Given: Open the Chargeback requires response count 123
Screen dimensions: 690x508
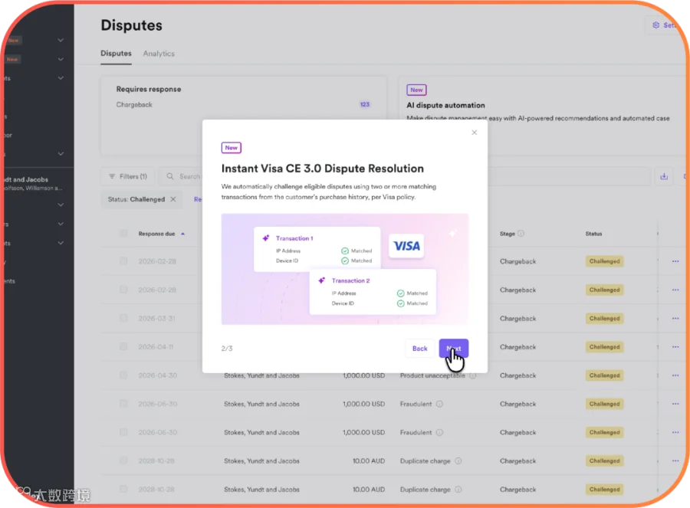Looking at the screenshot, I should pyautogui.click(x=365, y=104).
